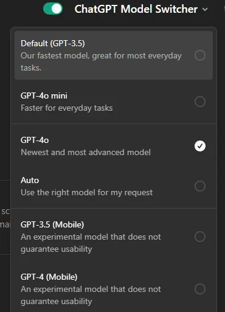Select the GPT-3.5 (Mobile) radio circle
This screenshot has width=225, height=312.
(200, 237)
